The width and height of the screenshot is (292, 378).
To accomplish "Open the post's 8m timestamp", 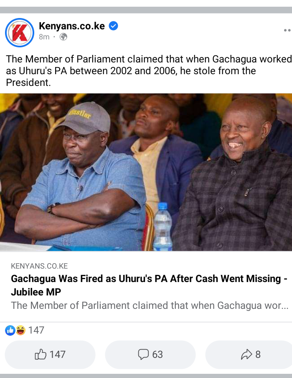I will click(44, 37).
